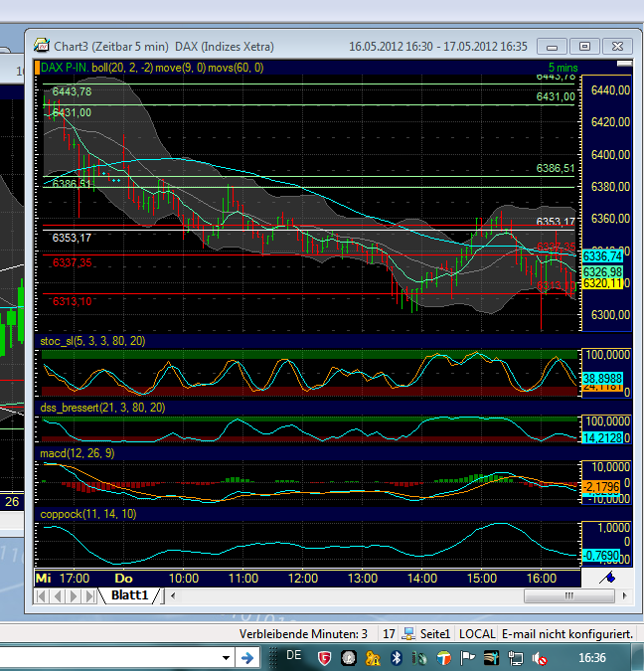644x671 pixels.
Task: Click the Show desktop strip beside the clock
Action: click(x=638, y=658)
